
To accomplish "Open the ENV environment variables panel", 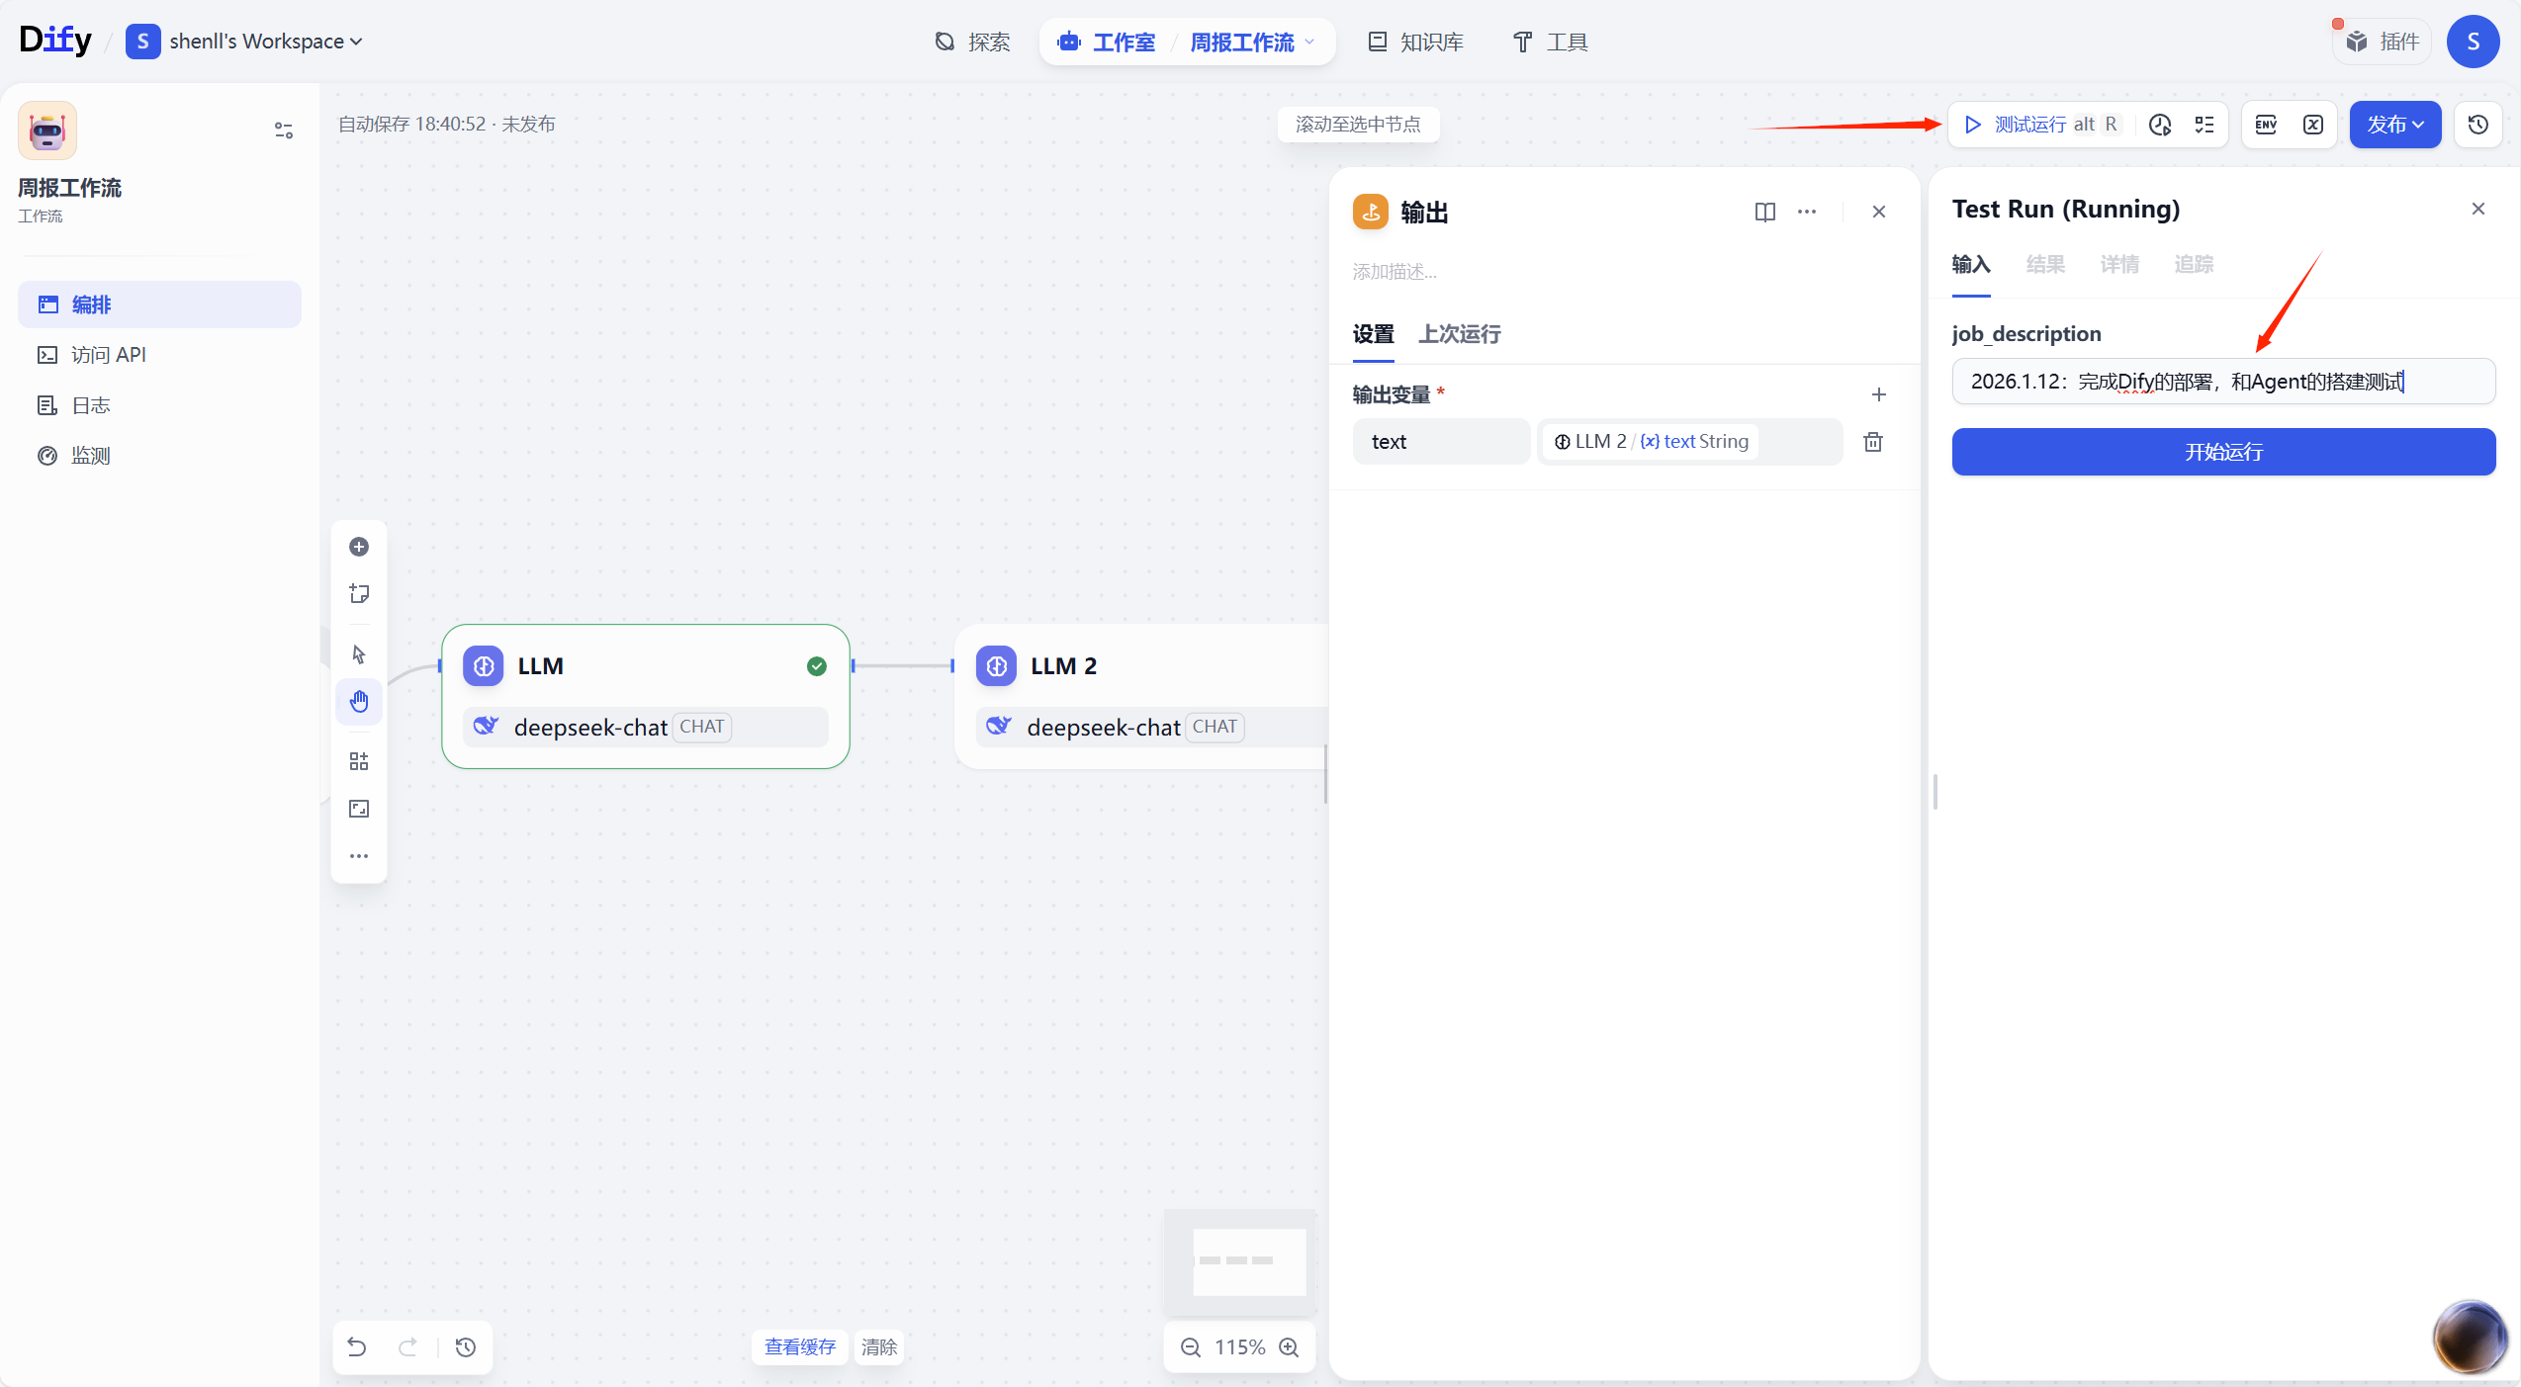I will [2266, 125].
